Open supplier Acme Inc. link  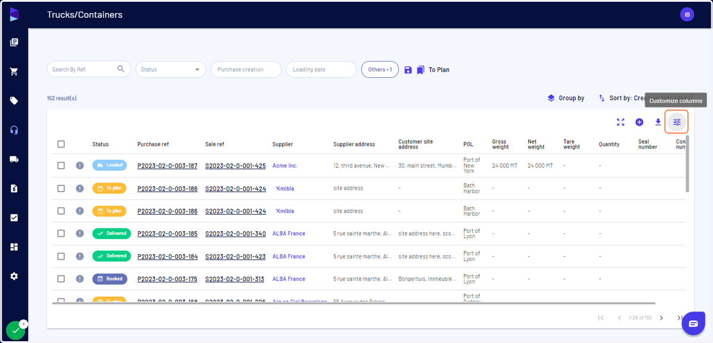[285, 166]
